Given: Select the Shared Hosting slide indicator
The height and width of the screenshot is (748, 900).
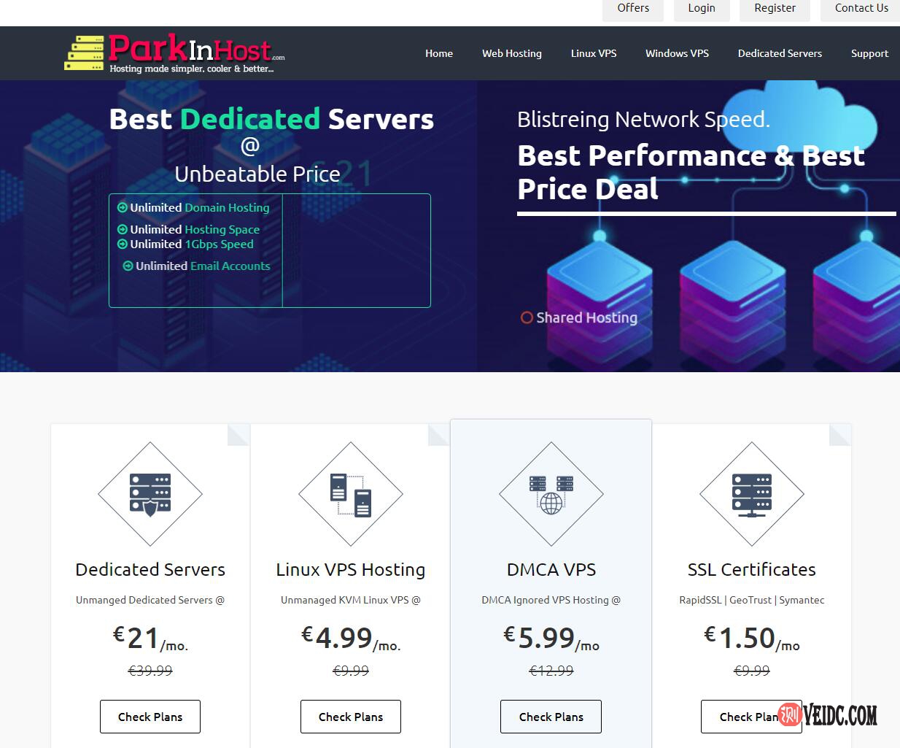Looking at the screenshot, I should 527,317.
